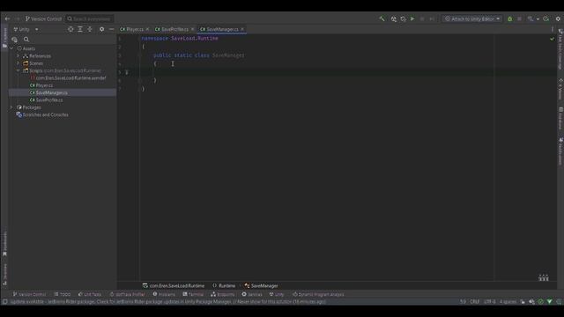The image size is (564, 317).
Task: Click the Runtime namespace breadcrumb
Action: (224, 285)
